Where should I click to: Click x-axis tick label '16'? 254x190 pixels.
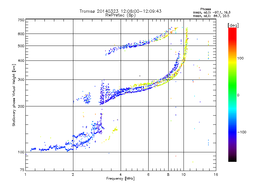(216, 174)
